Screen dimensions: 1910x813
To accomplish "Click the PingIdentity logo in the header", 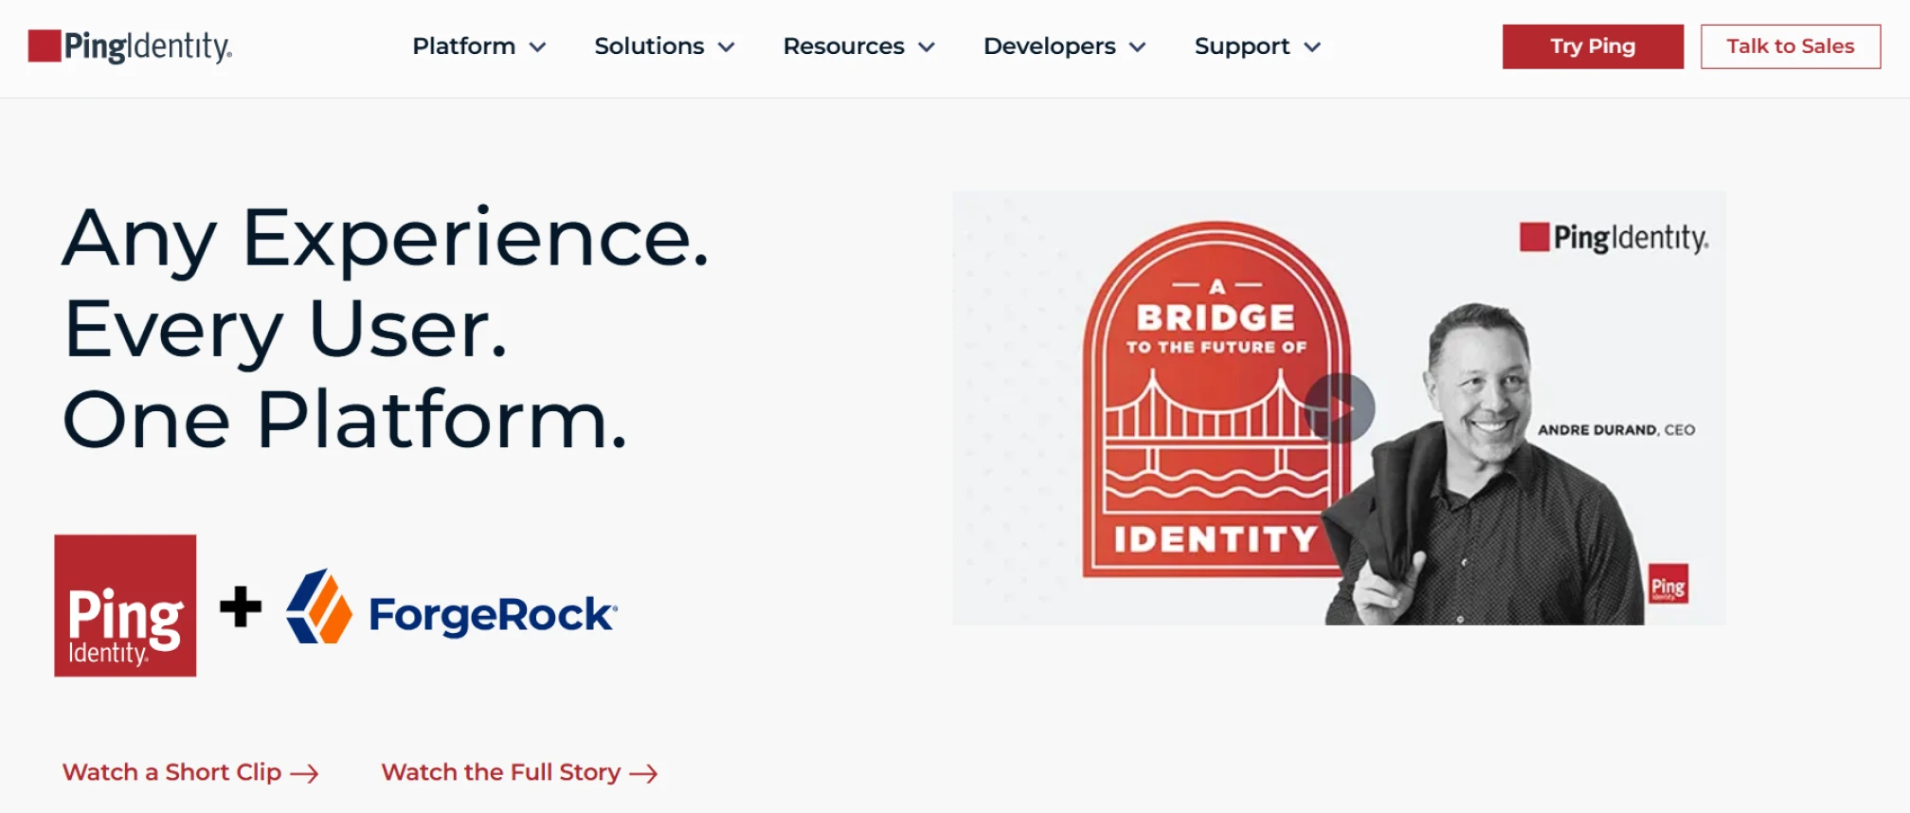I will 130,46.
